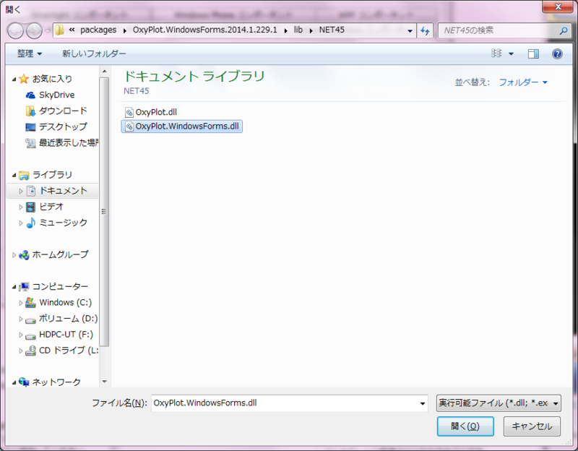Click the 開く(O) open button

click(x=465, y=426)
